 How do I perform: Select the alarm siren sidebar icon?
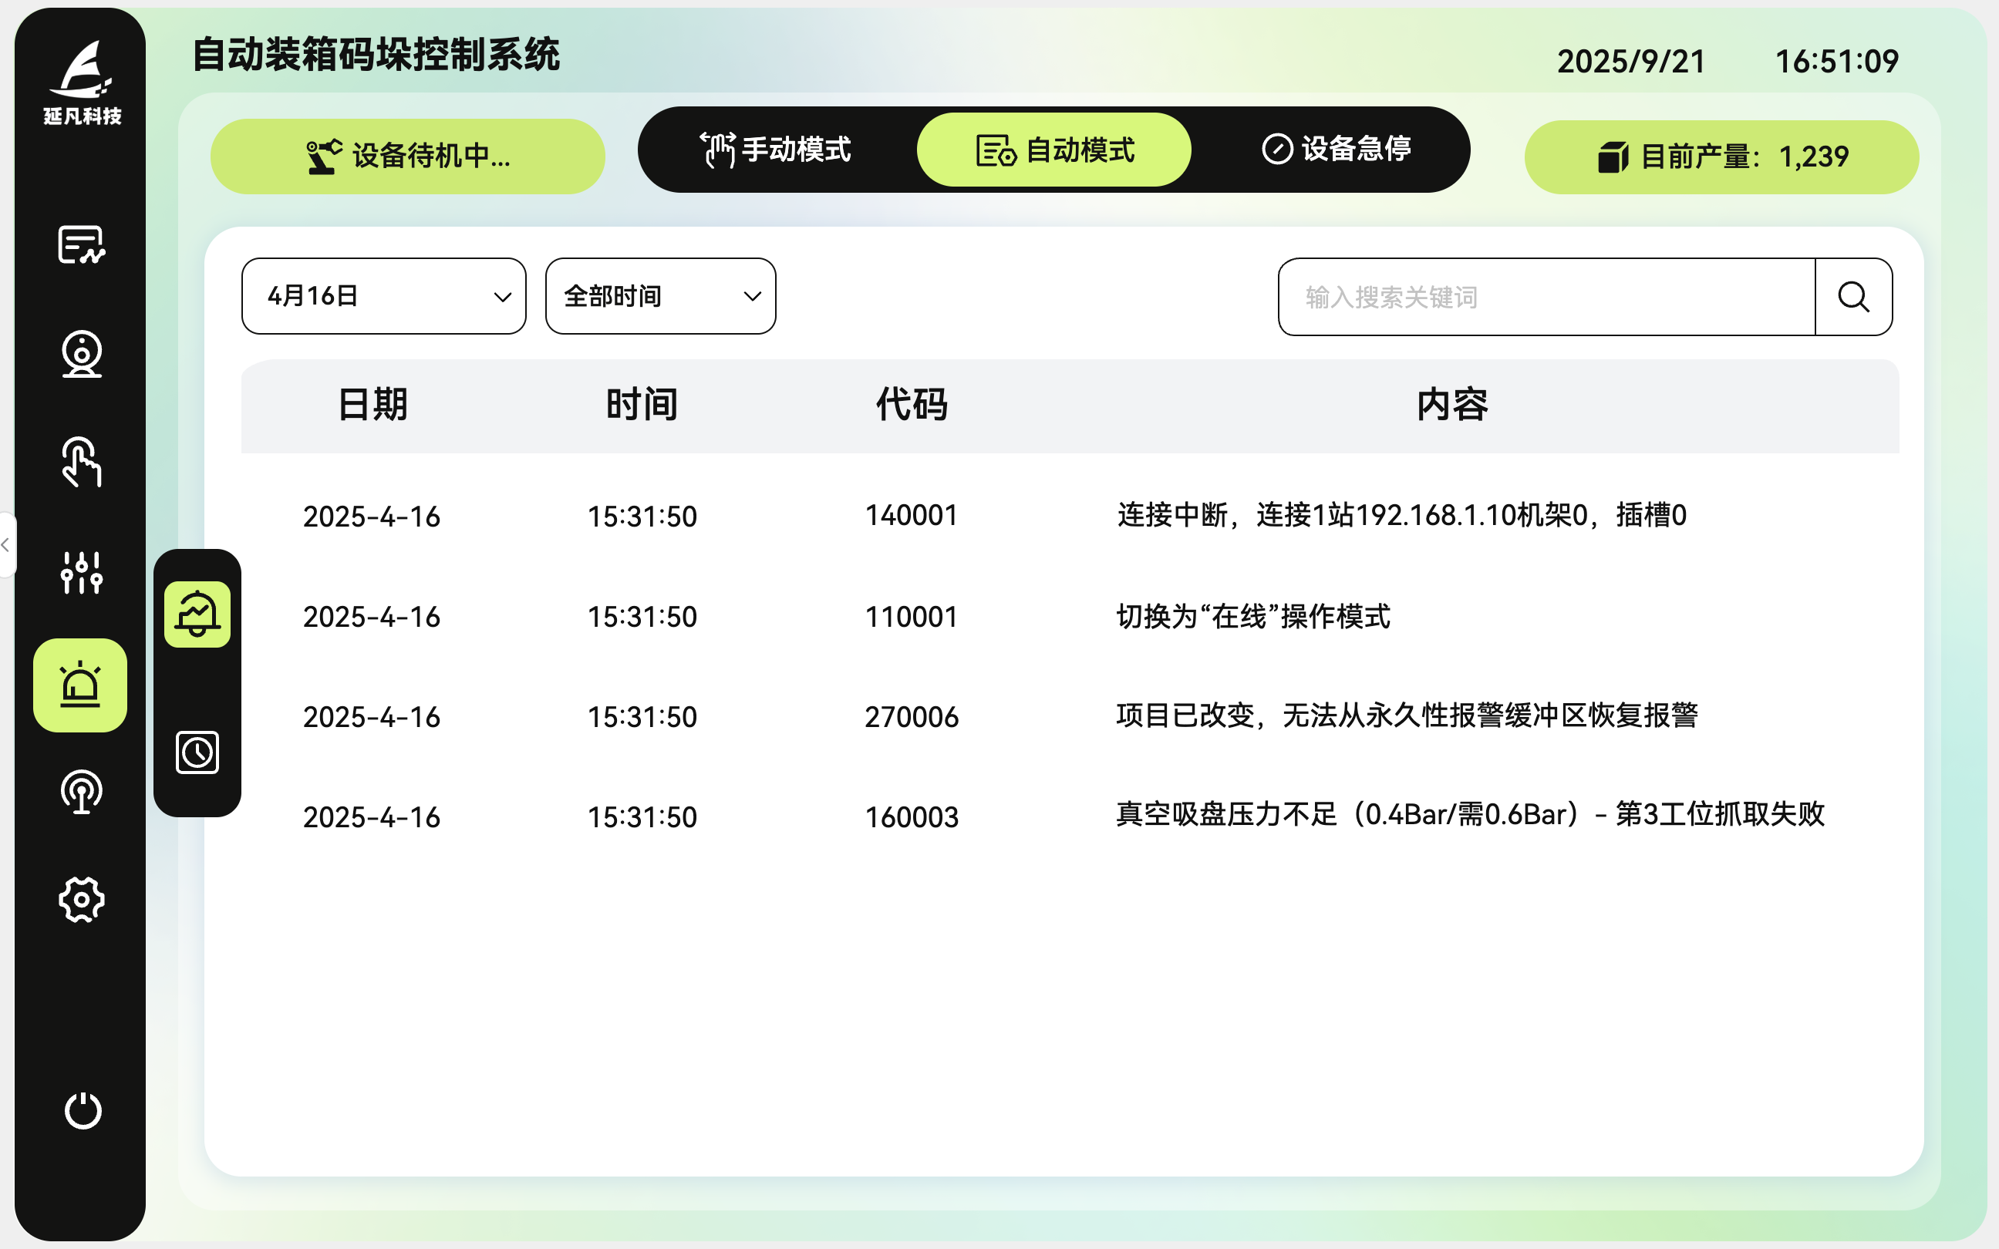(x=80, y=685)
